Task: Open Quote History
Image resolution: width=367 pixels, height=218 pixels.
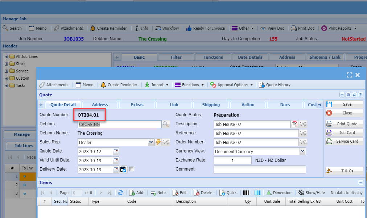Action: 275,85
